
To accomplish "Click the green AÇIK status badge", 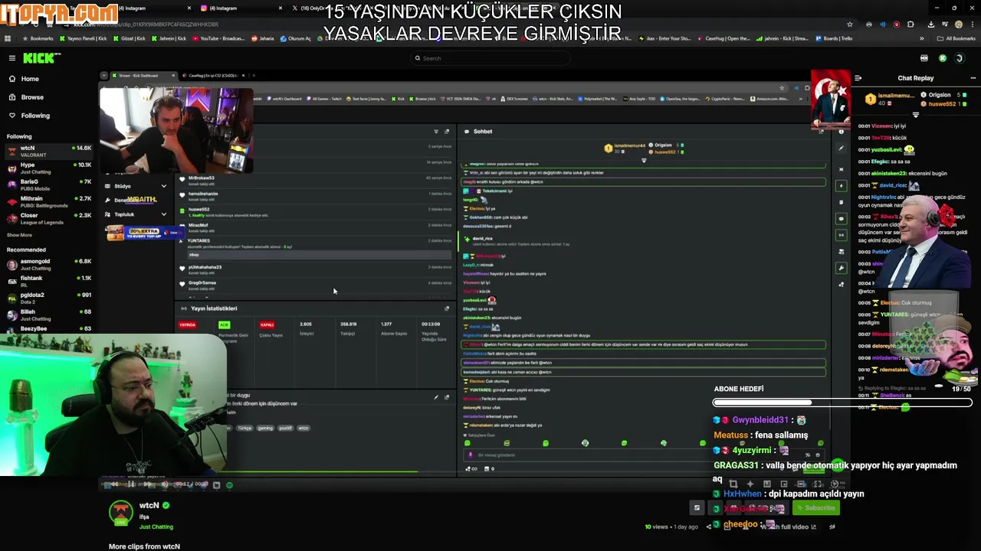I will pyautogui.click(x=224, y=324).
